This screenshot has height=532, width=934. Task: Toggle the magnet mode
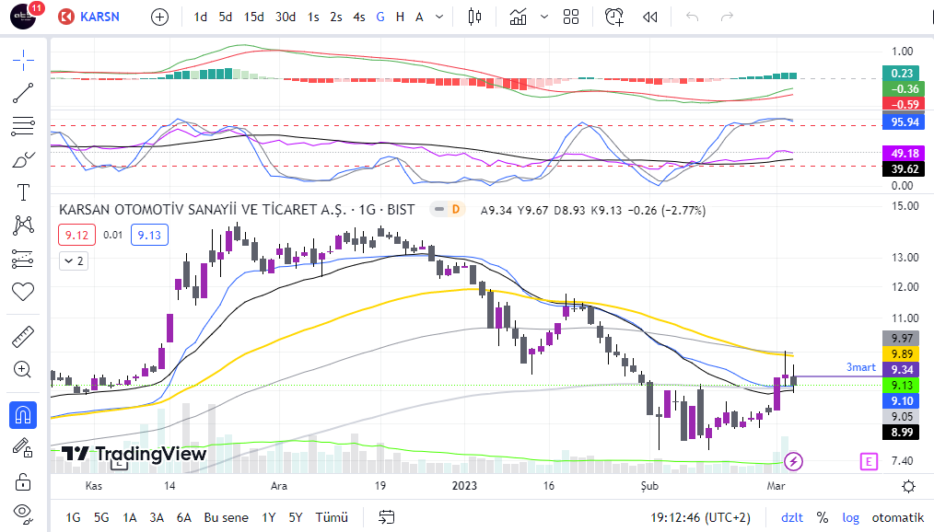(x=23, y=415)
